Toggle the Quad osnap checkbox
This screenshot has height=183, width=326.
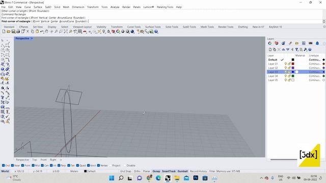(77, 166)
